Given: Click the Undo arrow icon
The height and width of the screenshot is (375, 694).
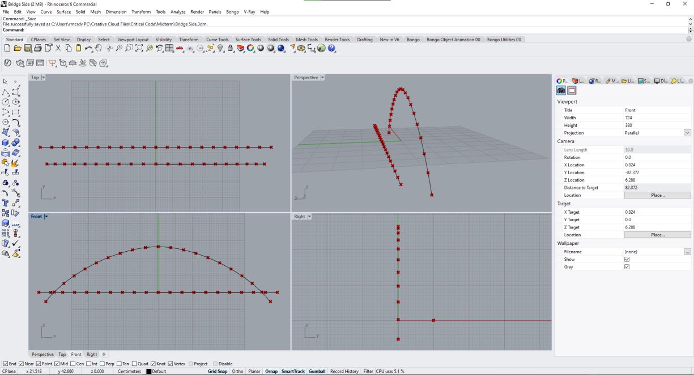Looking at the screenshot, I should [x=89, y=49].
